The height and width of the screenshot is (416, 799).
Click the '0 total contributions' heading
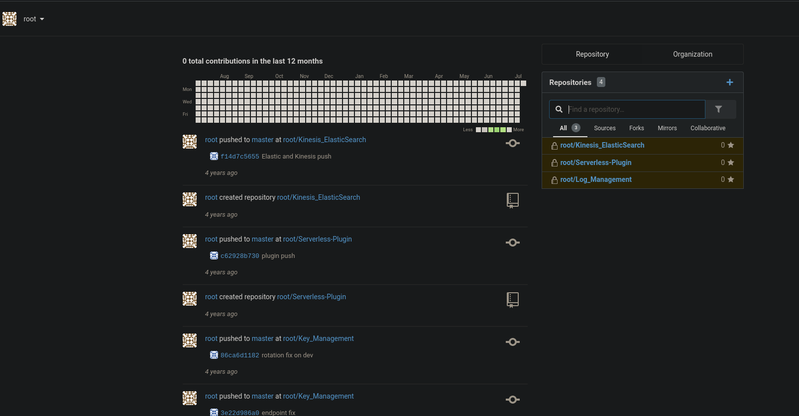point(252,61)
